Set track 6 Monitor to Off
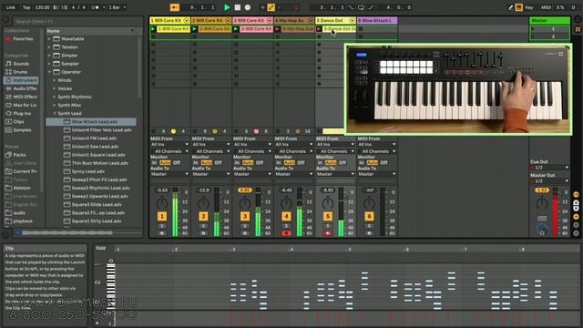Screen dimensions: 583x328 click(x=384, y=163)
